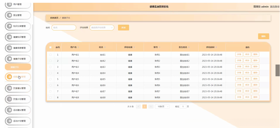Click 退出登录 to log out

(x=275, y=7)
